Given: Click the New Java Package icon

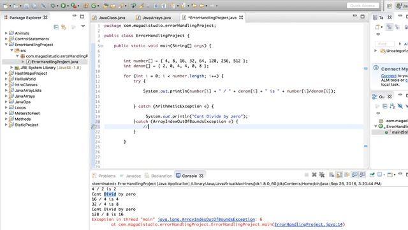Looking at the screenshot, I should click(x=86, y=6).
